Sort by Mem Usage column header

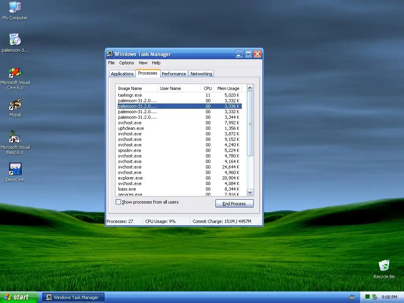(x=228, y=88)
